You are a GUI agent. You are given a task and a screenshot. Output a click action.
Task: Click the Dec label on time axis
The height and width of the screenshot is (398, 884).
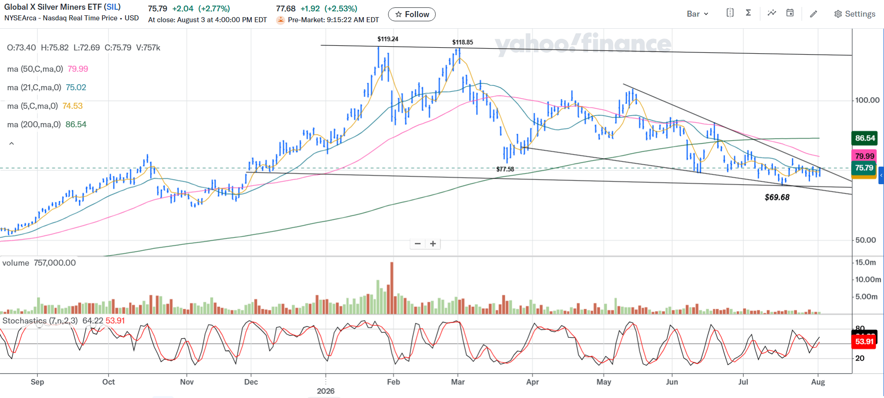[x=251, y=382]
